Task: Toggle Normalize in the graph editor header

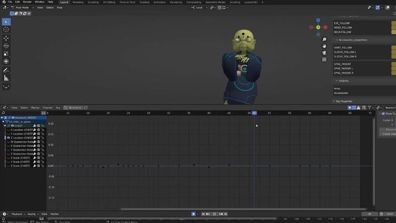Action: 73,108
